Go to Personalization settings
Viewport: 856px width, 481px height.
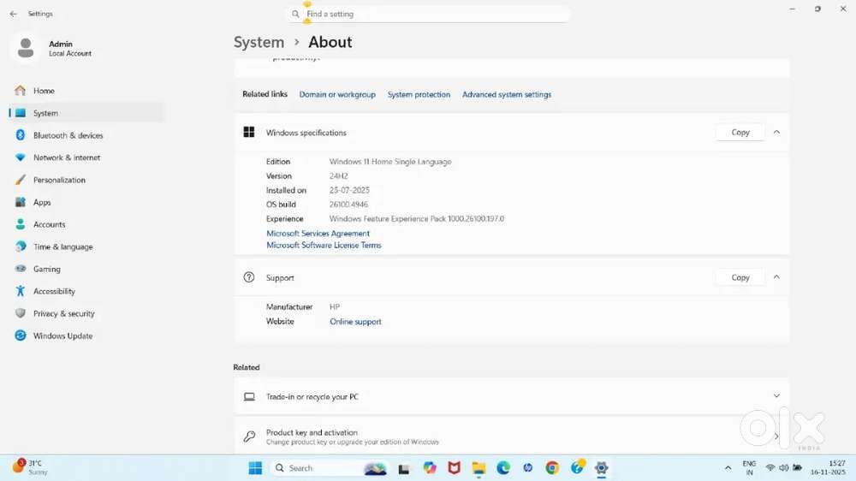(59, 180)
